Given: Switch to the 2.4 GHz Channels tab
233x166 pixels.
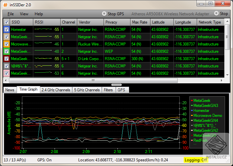Looking at the screenshot, I should click(x=56, y=90).
